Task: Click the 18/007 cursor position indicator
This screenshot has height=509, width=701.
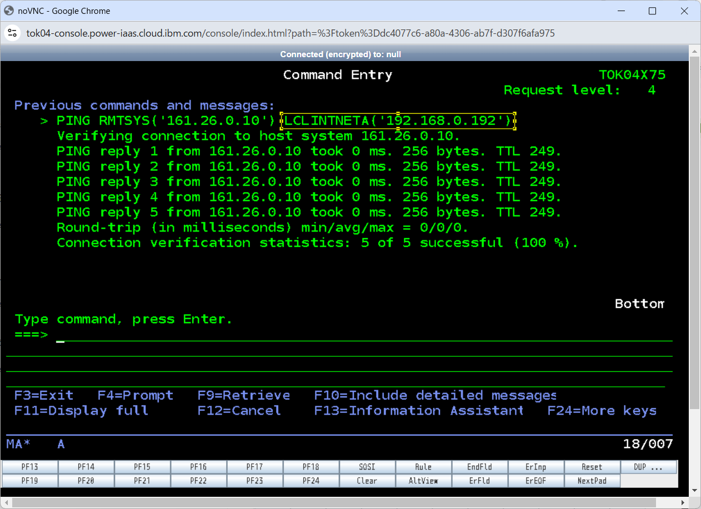Action: (648, 444)
